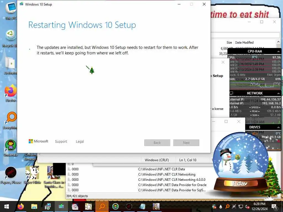
Task: Click the PEAK dropdown in Network gadget
Action: pyautogui.click(x=255, y=111)
